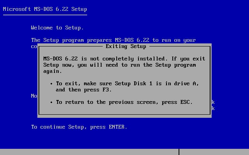Click the "Microsoft MS-DOS 6.22 Setup" header

(x=45, y=9)
